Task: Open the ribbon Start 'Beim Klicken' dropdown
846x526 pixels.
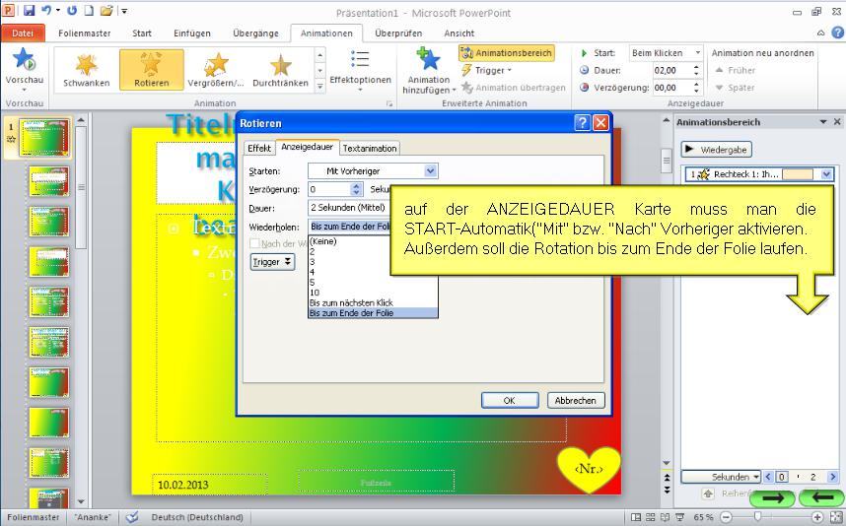Action: click(698, 53)
